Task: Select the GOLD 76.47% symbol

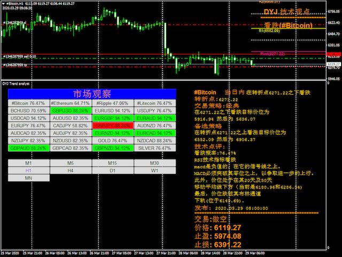Action: pos(113,140)
